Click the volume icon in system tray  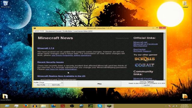[177, 106]
